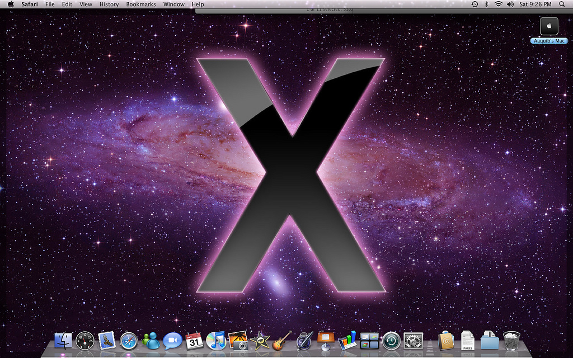573x358 pixels.
Task: Open the Bookmarks menu
Action: click(x=140, y=4)
